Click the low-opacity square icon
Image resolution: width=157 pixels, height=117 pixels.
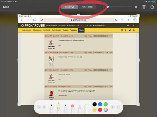click(x=103, y=7)
